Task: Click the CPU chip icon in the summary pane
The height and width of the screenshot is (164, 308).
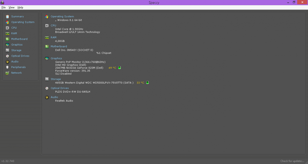Action: 47,26
